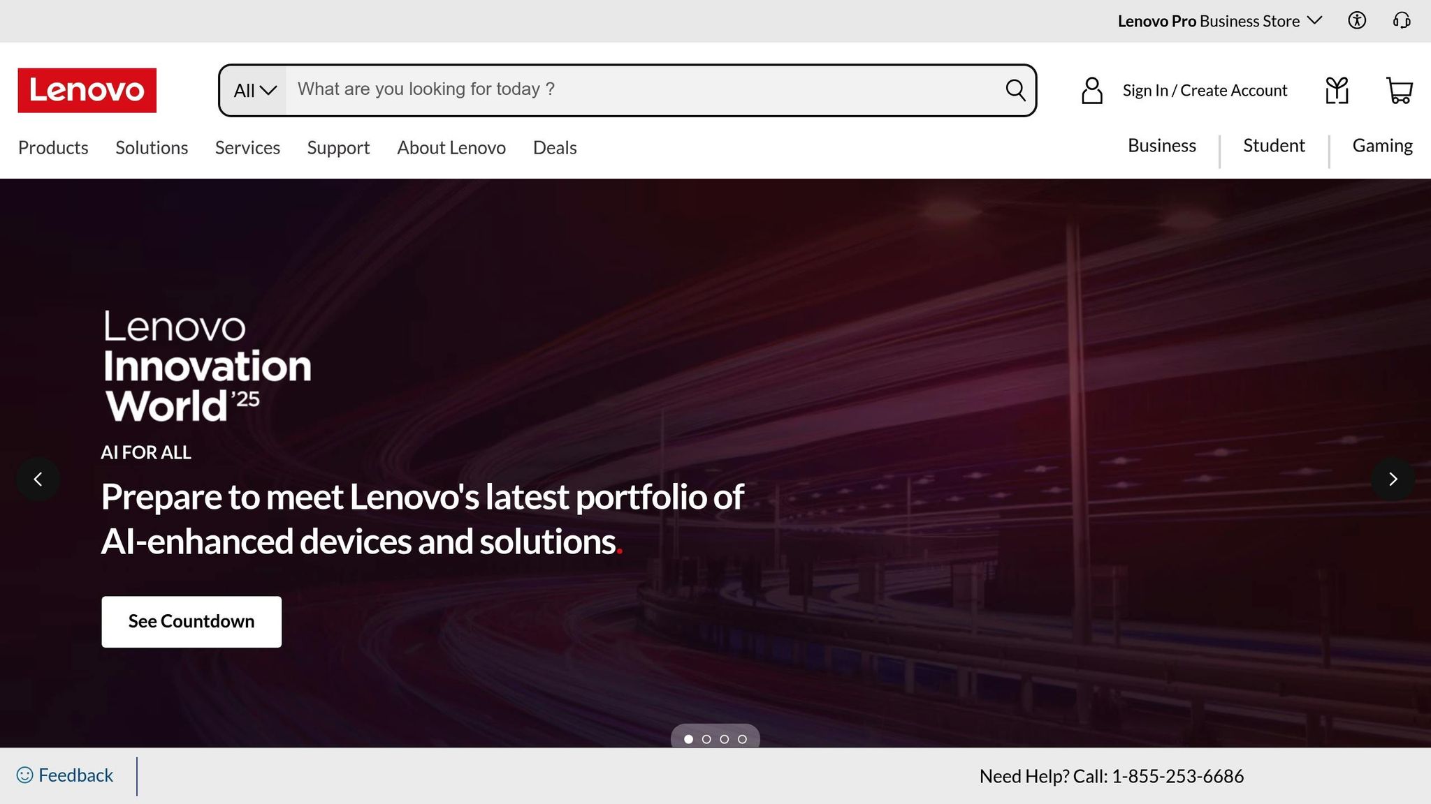Open the All search category dropdown

[x=254, y=91]
